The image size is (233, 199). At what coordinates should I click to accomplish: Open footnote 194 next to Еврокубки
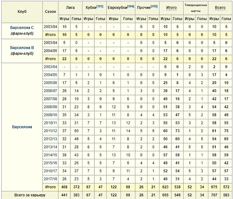[130, 7]
